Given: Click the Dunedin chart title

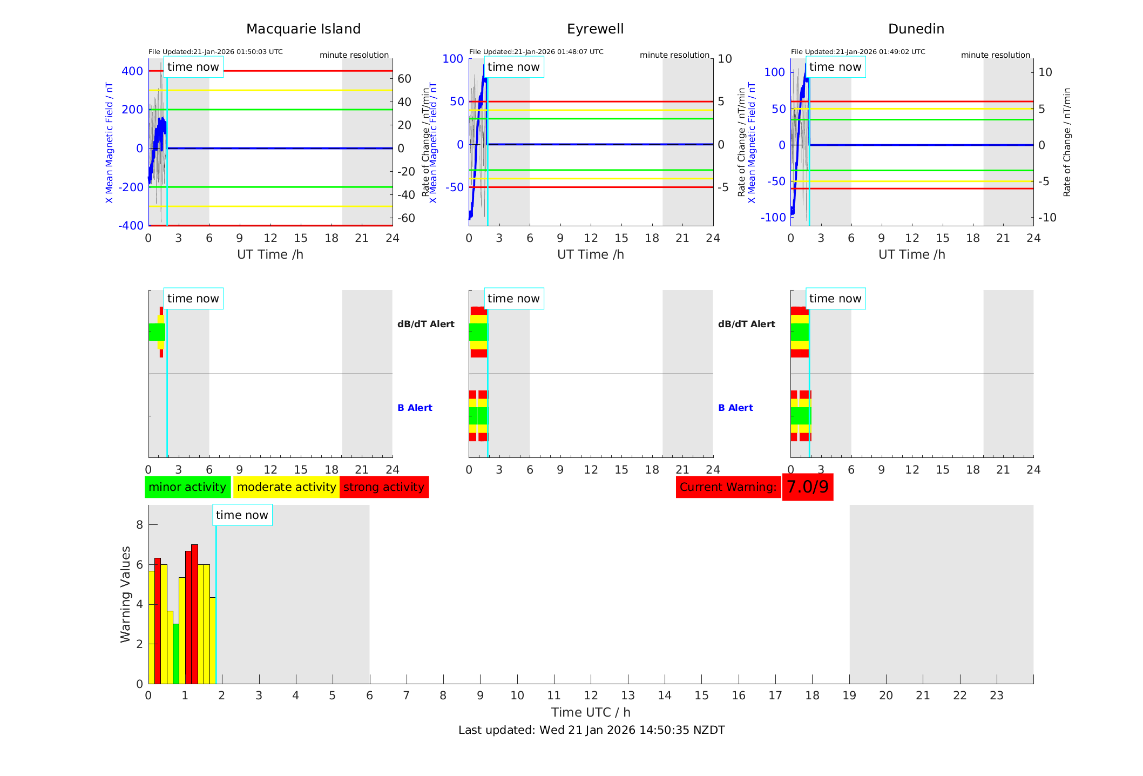Looking at the screenshot, I should coord(916,29).
